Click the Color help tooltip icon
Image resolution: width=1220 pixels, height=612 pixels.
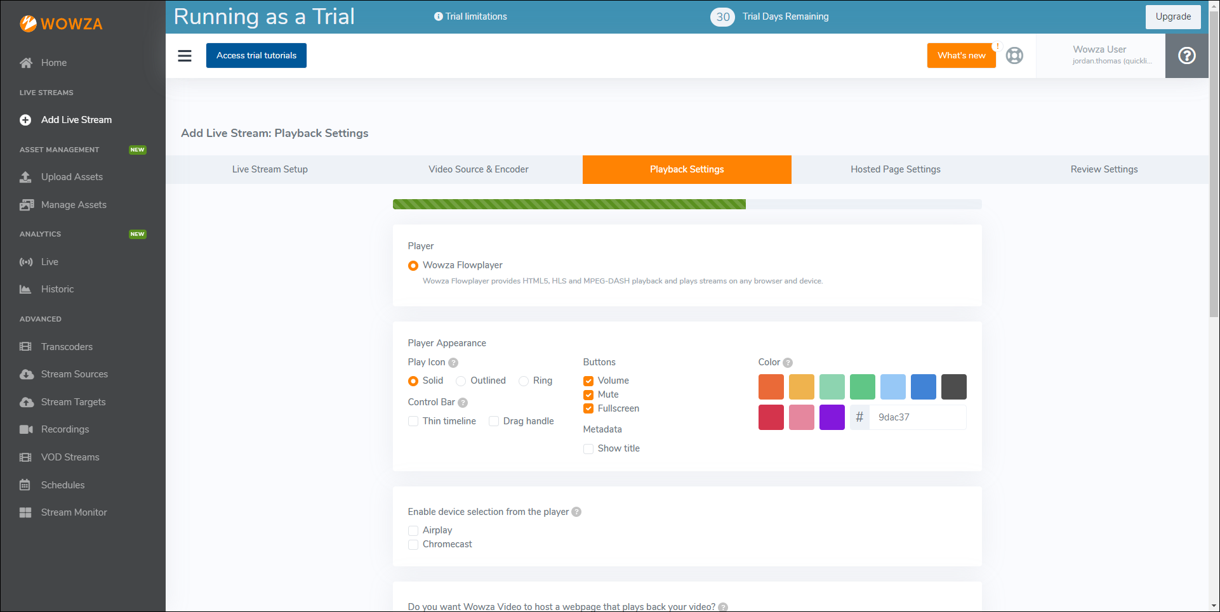click(x=788, y=363)
